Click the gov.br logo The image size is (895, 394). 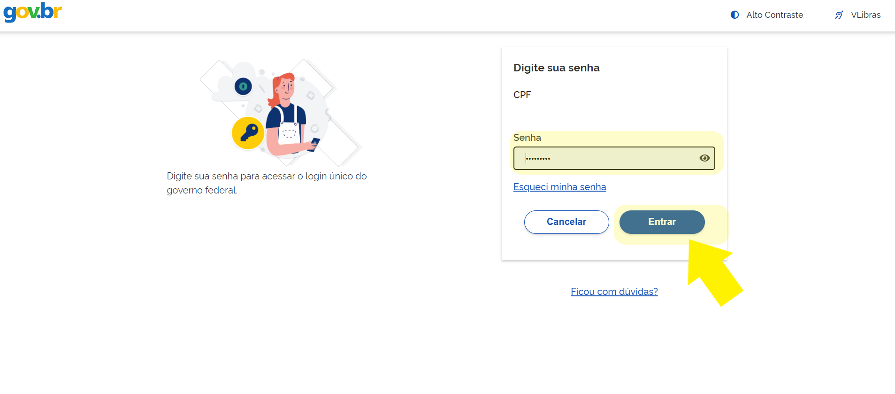pos(32,12)
